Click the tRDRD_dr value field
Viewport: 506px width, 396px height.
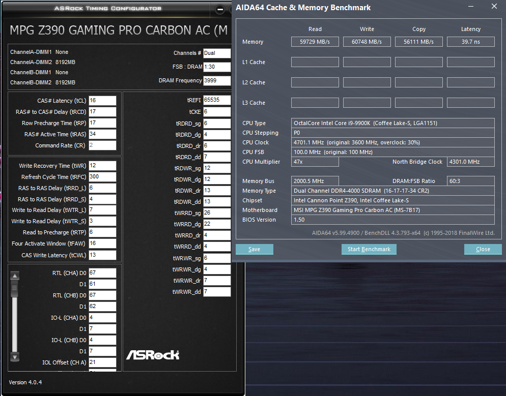click(x=217, y=145)
